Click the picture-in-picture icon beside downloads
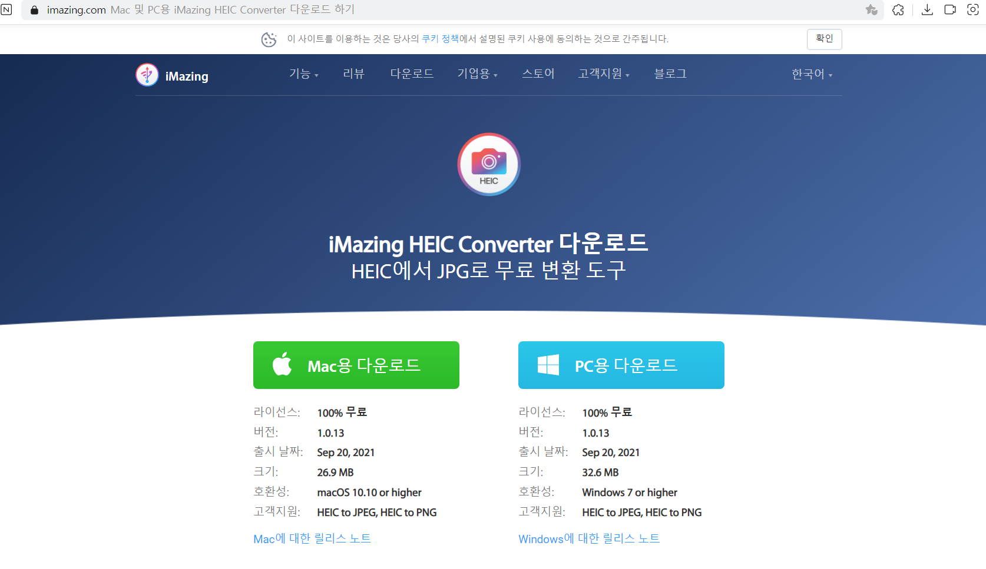The image size is (986, 569). click(950, 10)
